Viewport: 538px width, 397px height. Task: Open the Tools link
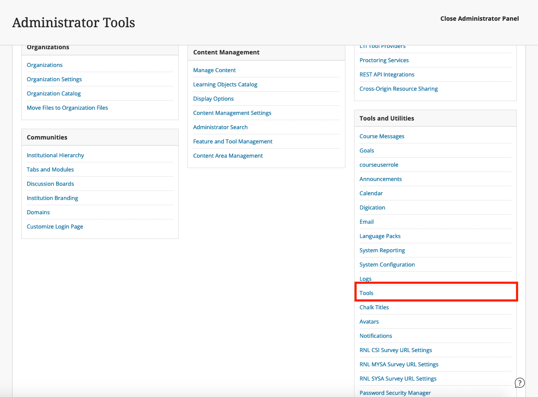click(366, 293)
